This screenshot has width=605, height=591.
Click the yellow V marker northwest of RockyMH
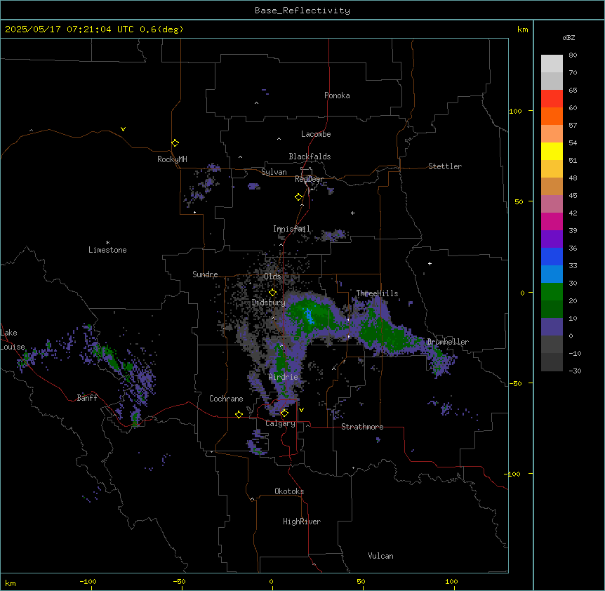123,129
